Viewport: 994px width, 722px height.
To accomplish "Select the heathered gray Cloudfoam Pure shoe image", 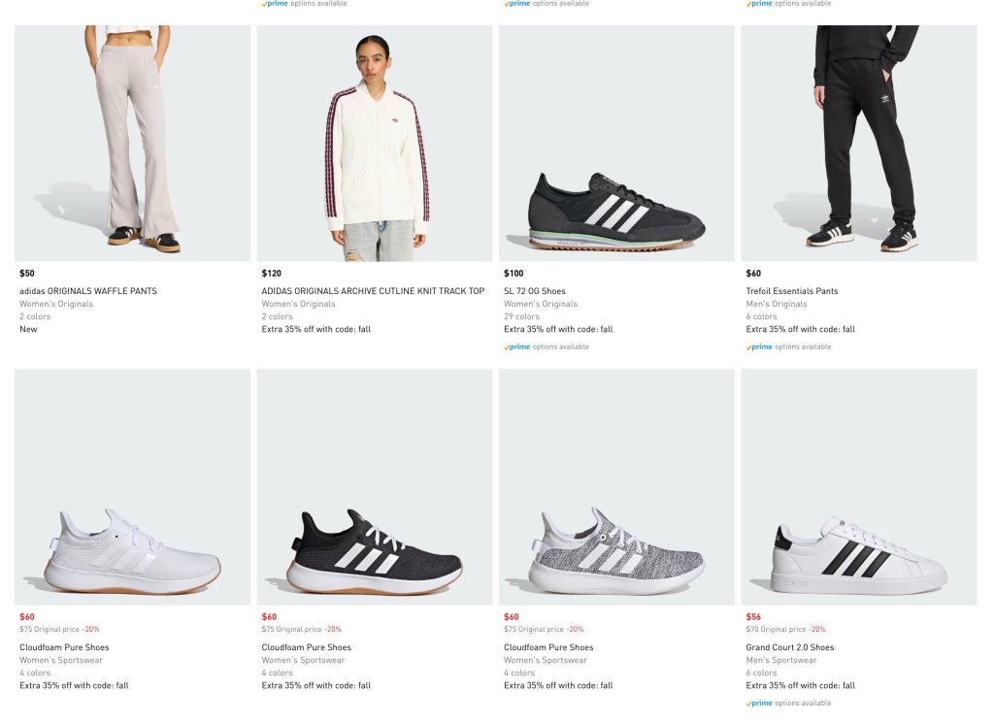I will (616, 487).
